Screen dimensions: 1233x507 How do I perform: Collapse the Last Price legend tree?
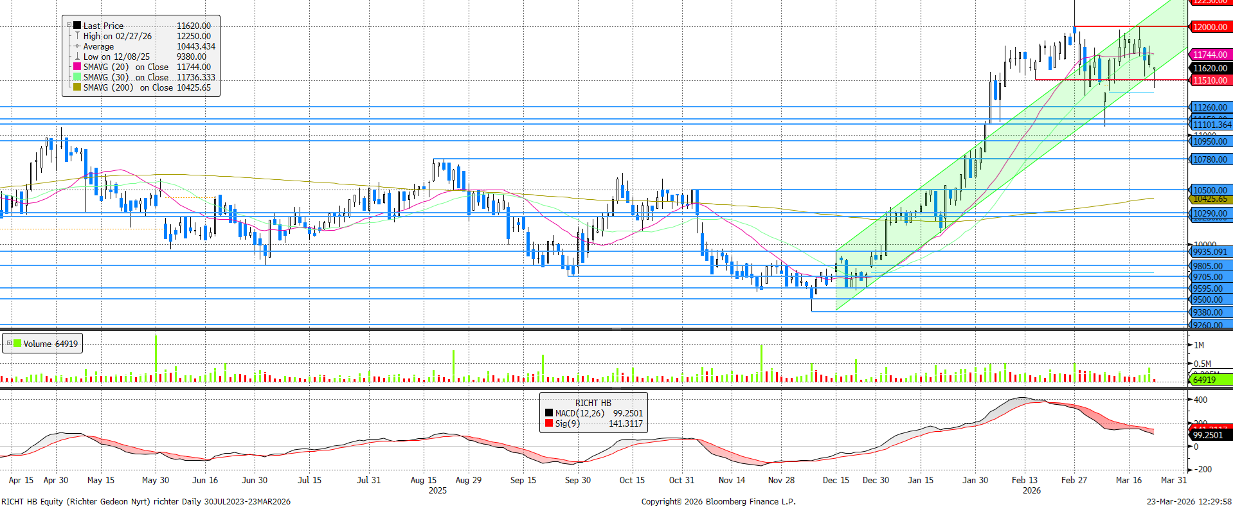[69, 26]
